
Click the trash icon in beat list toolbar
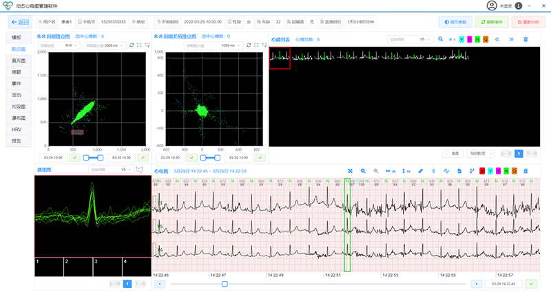pos(527,40)
